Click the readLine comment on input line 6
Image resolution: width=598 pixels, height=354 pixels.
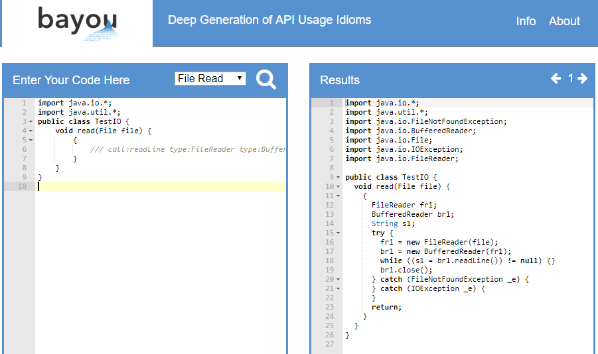click(188, 149)
